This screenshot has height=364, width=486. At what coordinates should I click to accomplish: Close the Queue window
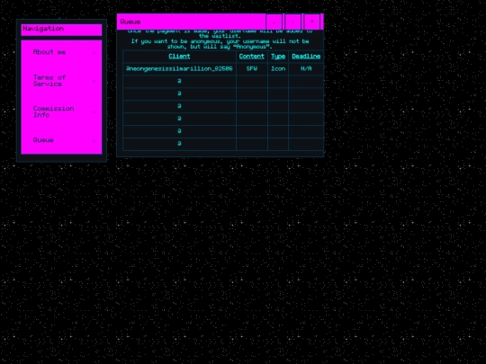311,22
